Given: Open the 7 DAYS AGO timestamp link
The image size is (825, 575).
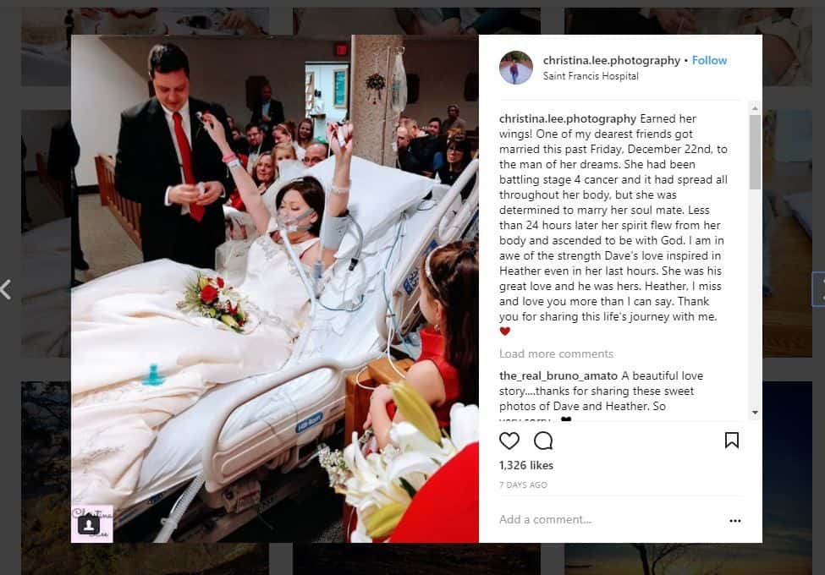Looking at the screenshot, I should (x=523, y=485).
